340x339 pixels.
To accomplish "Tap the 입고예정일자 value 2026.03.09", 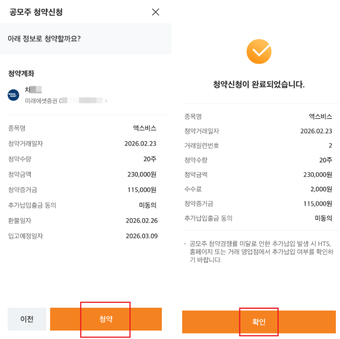I will click(x=142, y=236).
